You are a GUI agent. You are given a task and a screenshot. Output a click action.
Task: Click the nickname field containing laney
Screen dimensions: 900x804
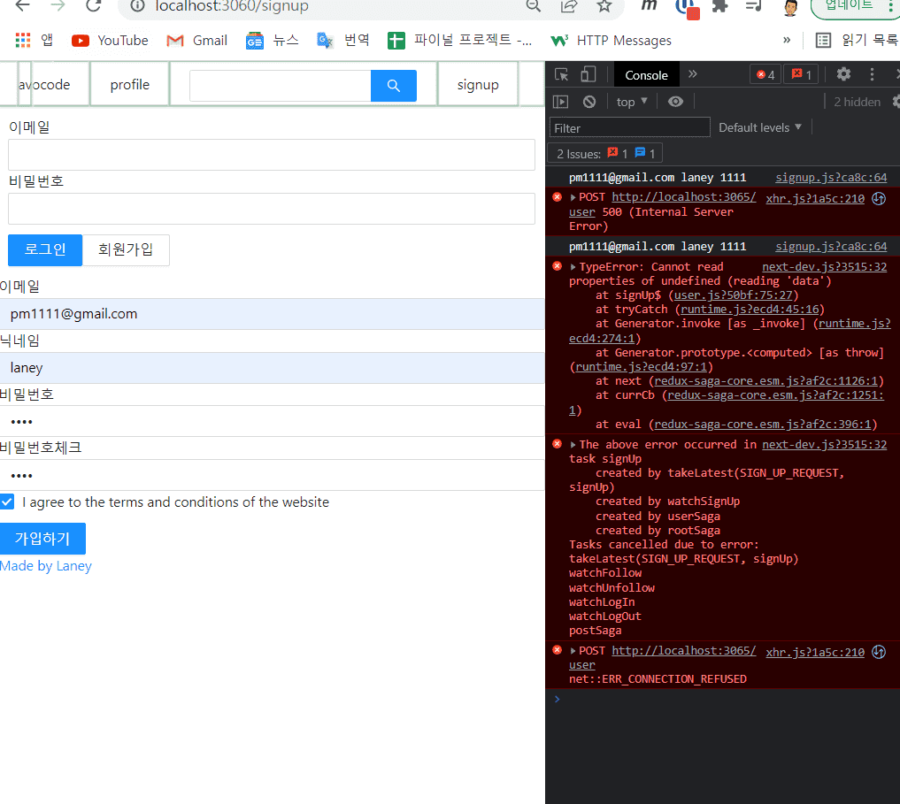tap(272, 368)
